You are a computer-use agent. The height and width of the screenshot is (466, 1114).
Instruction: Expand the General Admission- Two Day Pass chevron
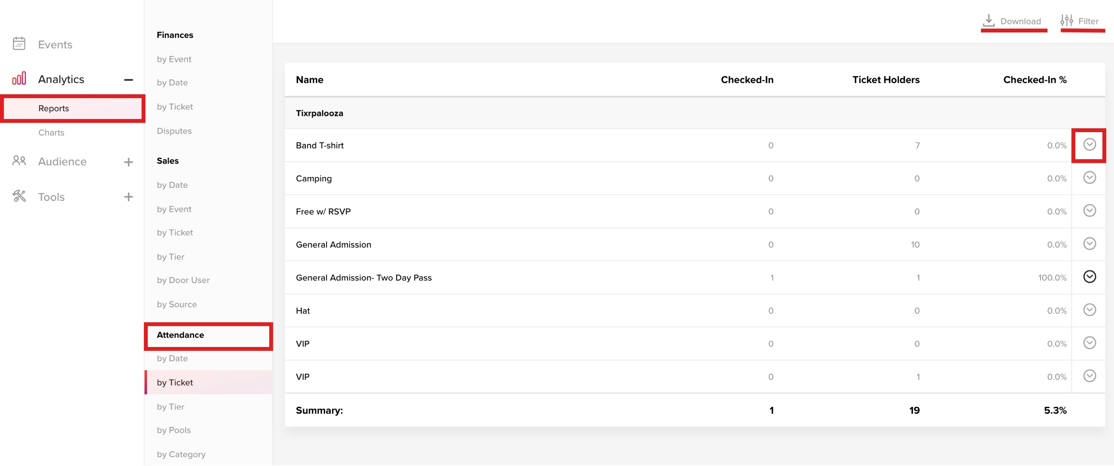[x=1089, y=277]
